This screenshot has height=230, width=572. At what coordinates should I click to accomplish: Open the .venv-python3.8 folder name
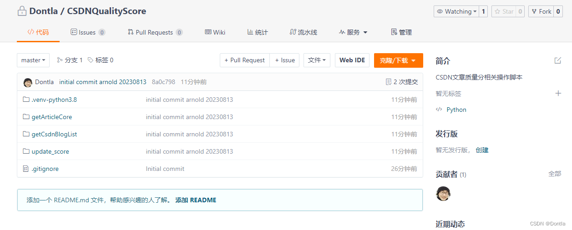tap(54, 100)
